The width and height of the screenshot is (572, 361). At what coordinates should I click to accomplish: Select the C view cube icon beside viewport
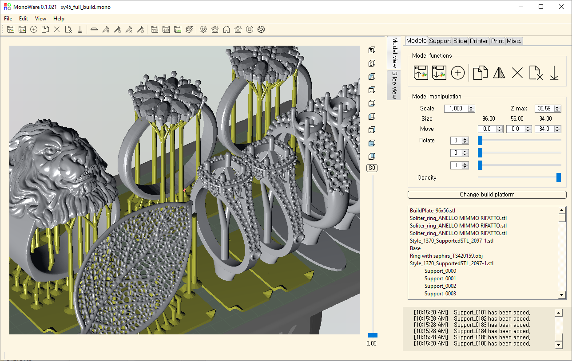372,63
